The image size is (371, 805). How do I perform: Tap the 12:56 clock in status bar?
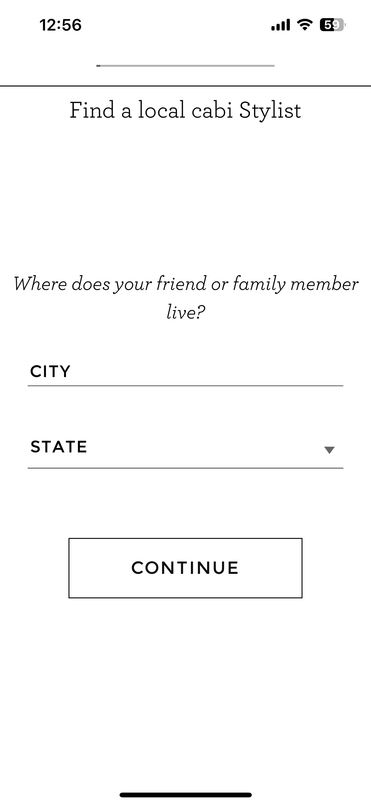[x=61, y=25]
